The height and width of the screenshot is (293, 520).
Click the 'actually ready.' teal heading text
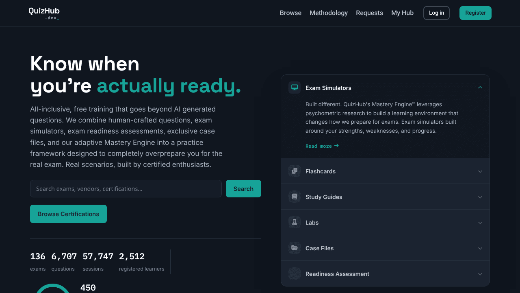click(169, 86)
